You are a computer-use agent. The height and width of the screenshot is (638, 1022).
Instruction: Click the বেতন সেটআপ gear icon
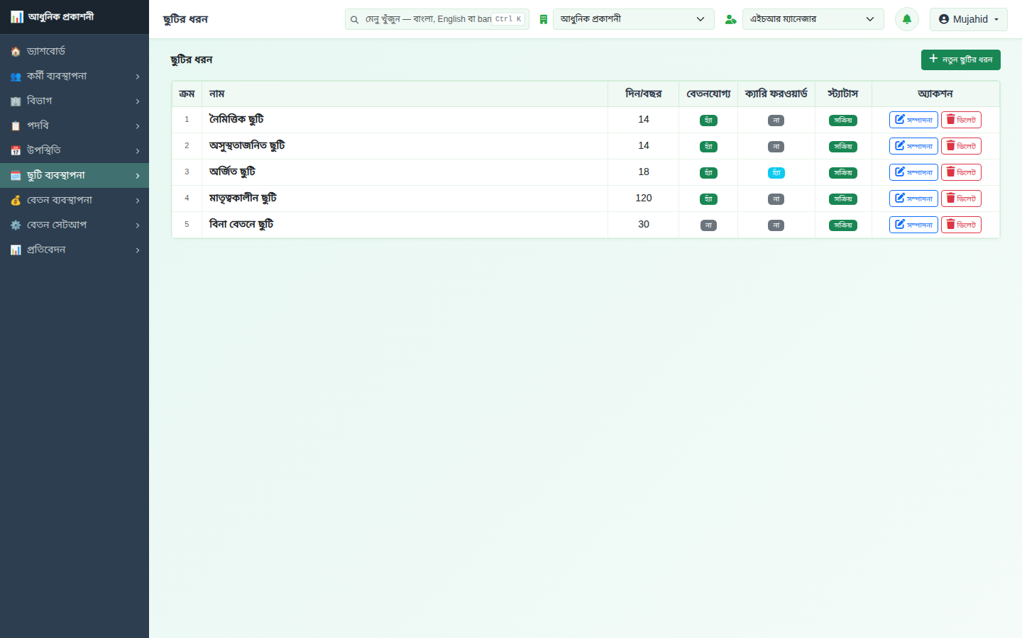[x=16, y=225]
